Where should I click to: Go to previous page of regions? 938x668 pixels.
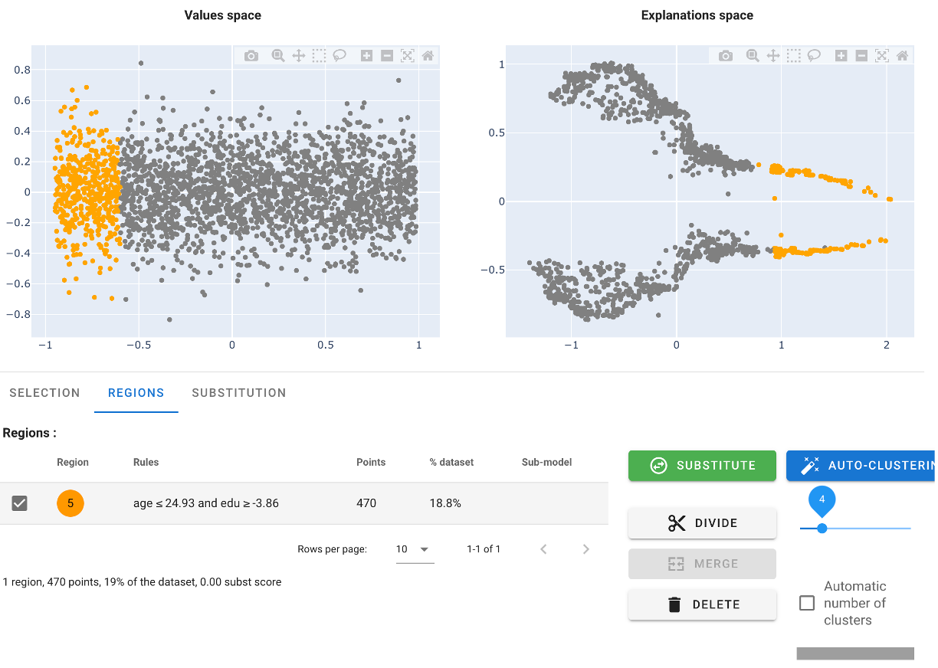coord(543,549)
